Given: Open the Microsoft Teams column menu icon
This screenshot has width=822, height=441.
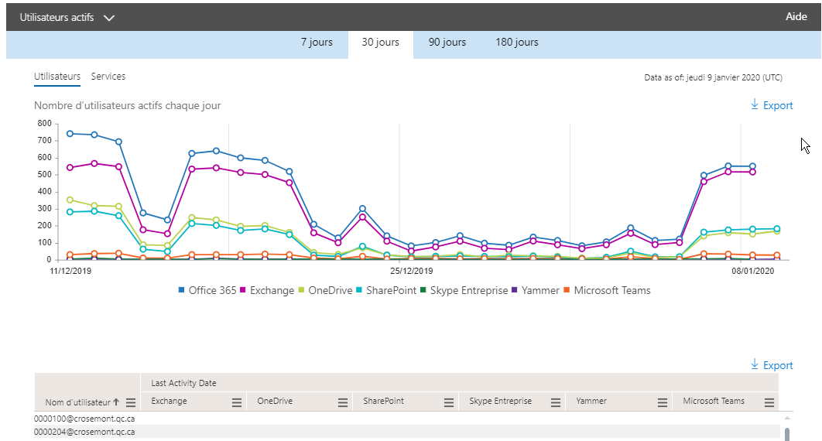Looking at the screenshot, I should coord(769,402).
